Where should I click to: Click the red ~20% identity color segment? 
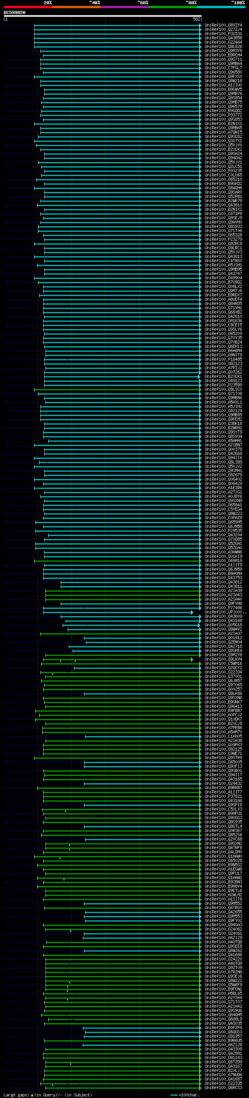tap(28, 7)
